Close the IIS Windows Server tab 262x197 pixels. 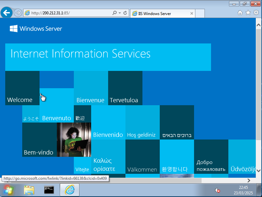pos(192,14)
